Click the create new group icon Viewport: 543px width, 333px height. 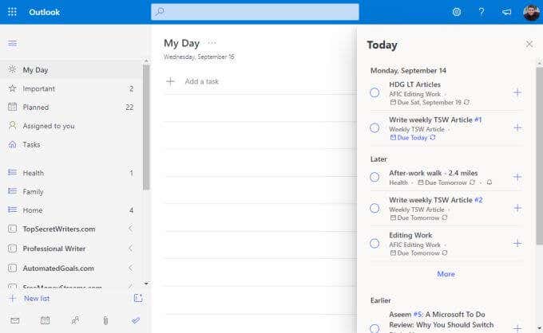[x=138, y=298]
